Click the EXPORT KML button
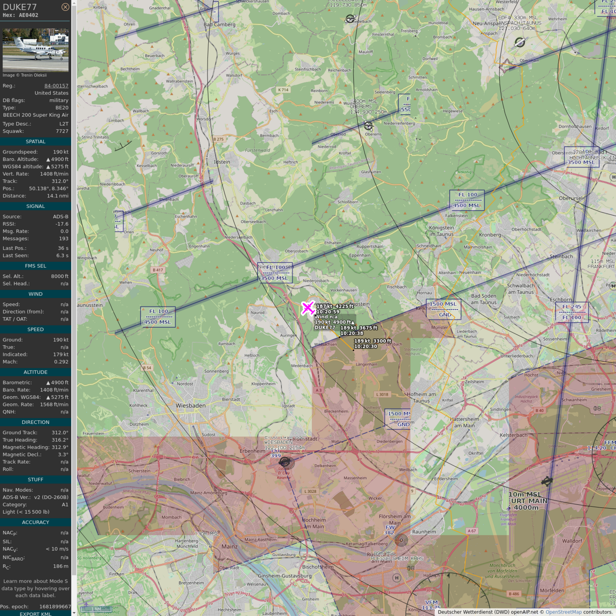 pyautogui.click(x=36, y=613)
